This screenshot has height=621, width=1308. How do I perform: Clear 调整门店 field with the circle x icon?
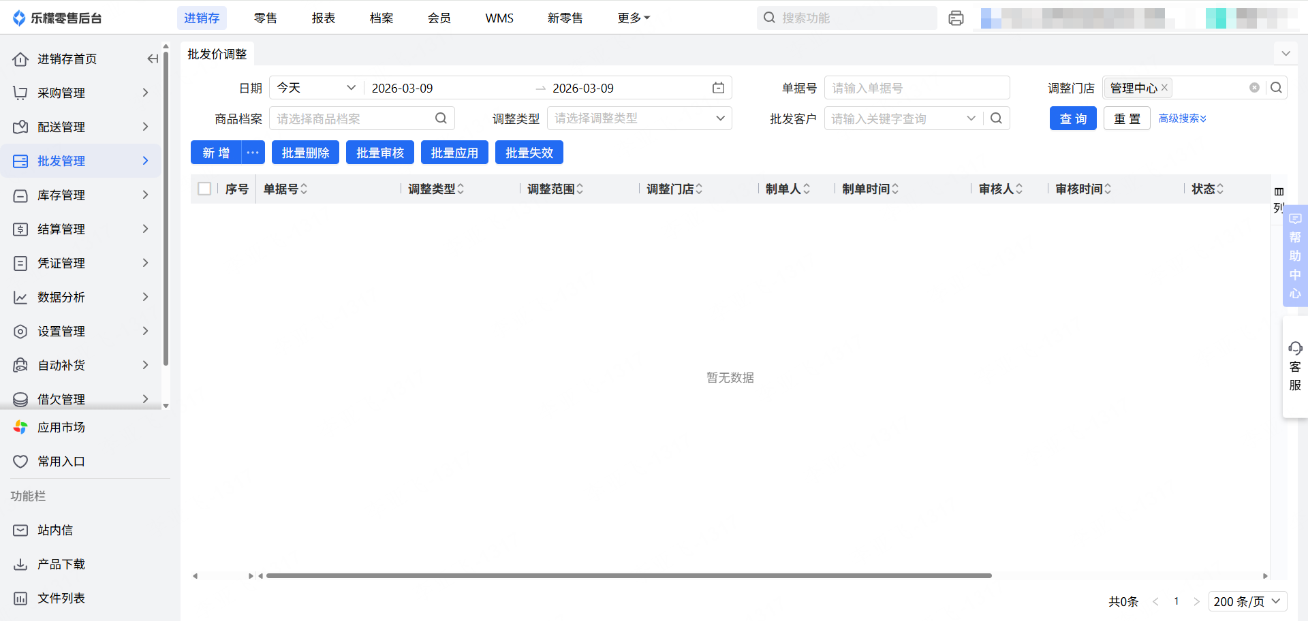[1254, 88]
